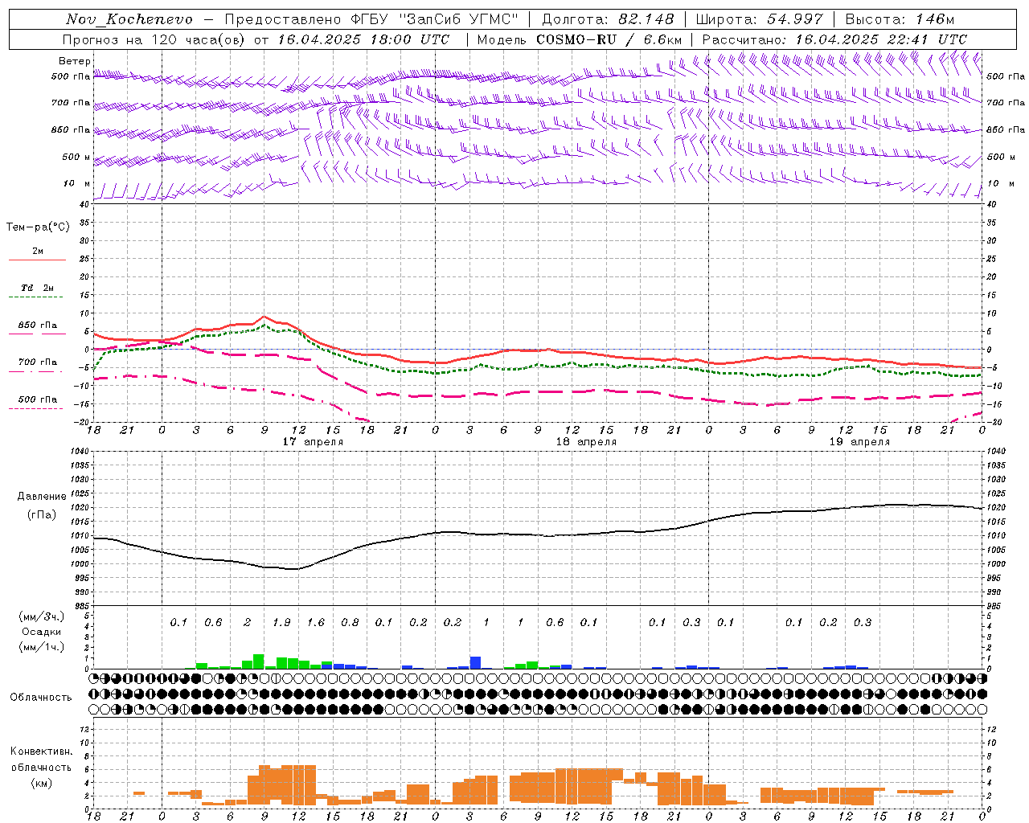Image resolution: width=1029 pixels, height=823 pixels.
Task: Click the "Конвективн." convective cloud label
Action: point(41,751)
